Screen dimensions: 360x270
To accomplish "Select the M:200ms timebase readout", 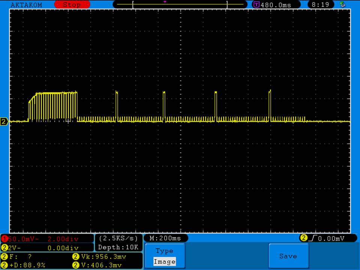I will (x=165, y=238).
